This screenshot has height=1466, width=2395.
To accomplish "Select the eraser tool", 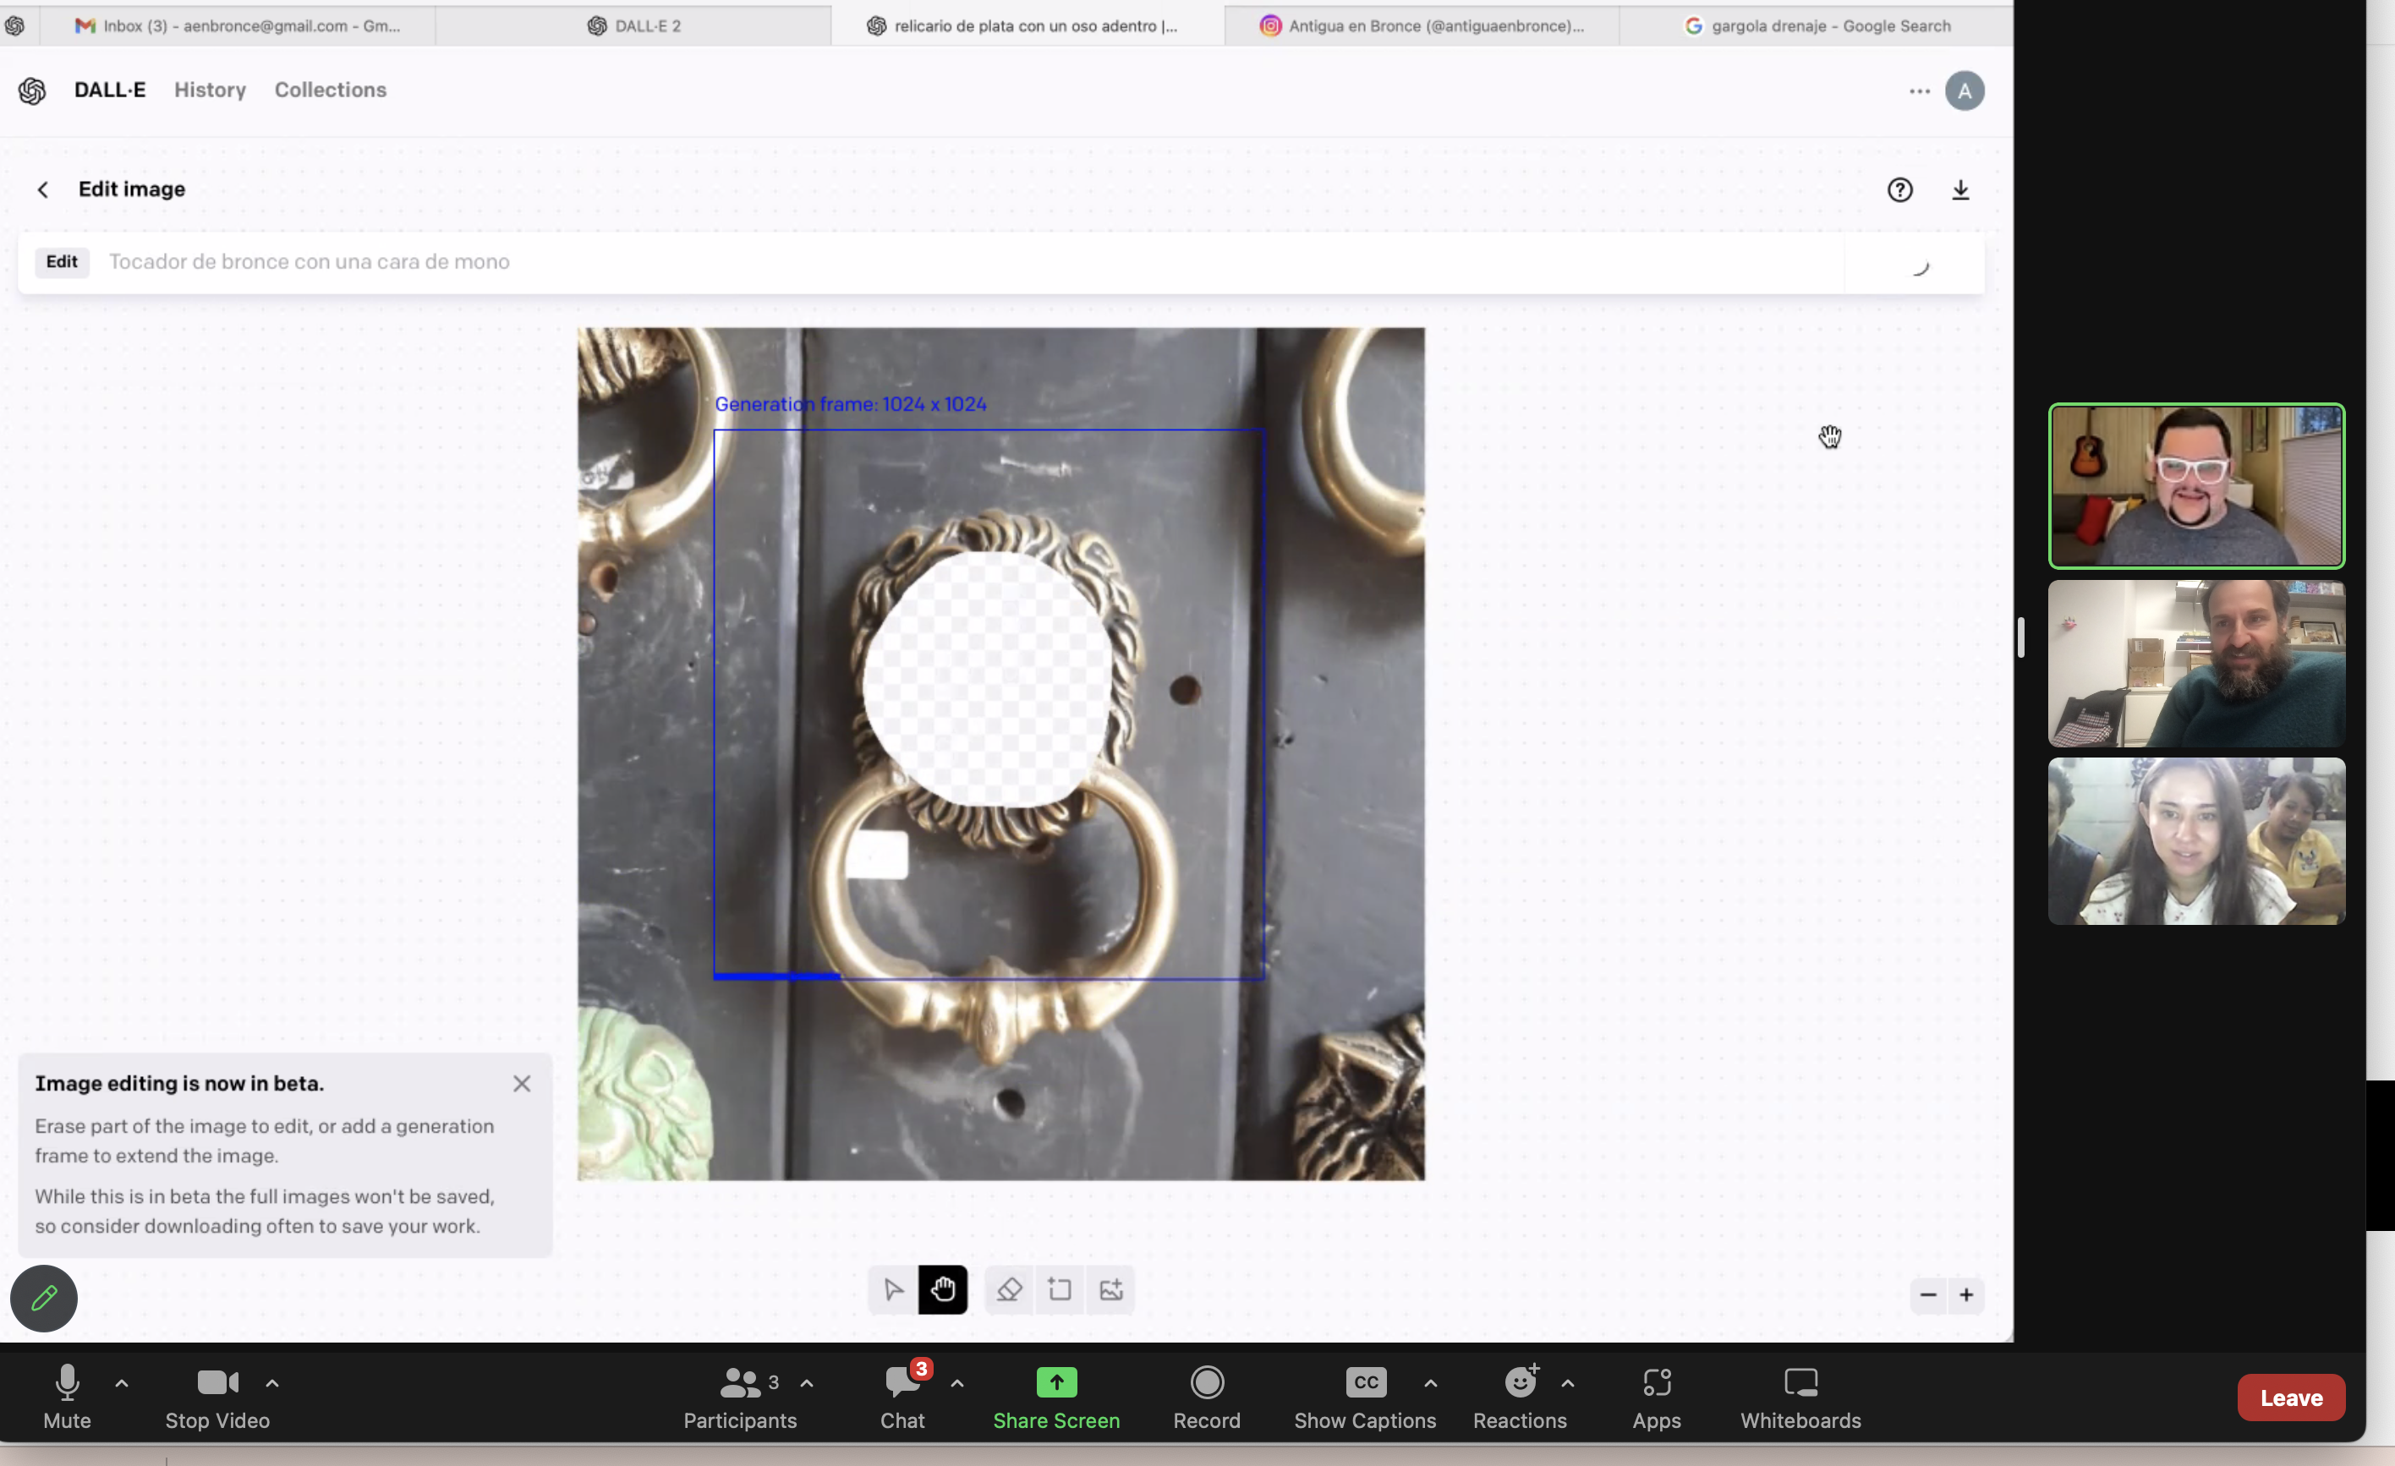I will point(1009,1290).
